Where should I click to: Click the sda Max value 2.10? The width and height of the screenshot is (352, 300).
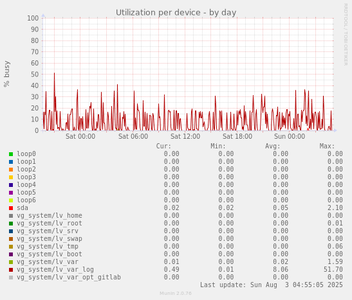point(335,208)
